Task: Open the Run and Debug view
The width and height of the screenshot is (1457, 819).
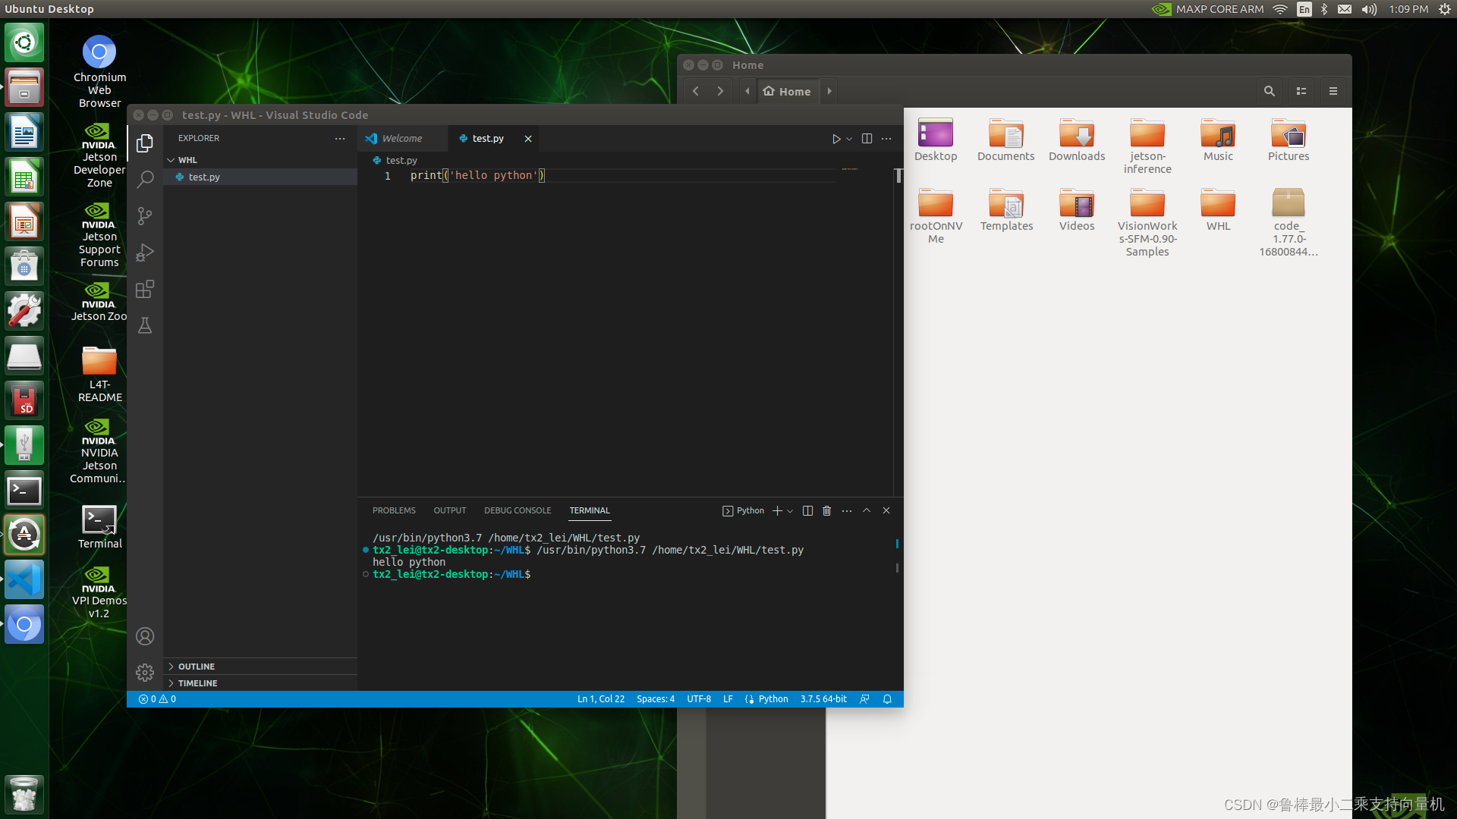Action: (144, 253)
